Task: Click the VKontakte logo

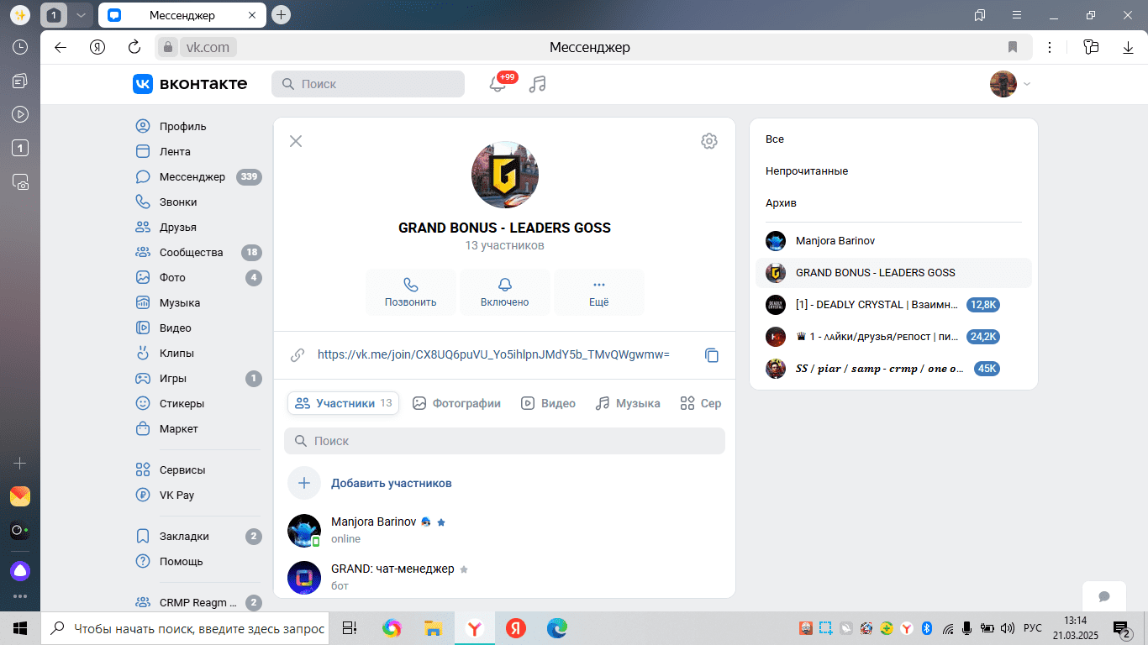Action: [x=190, y=84]
